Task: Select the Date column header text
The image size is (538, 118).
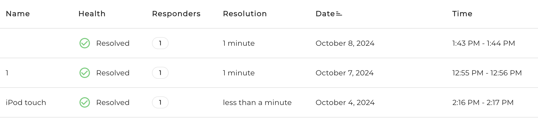Action: (325, 14)
